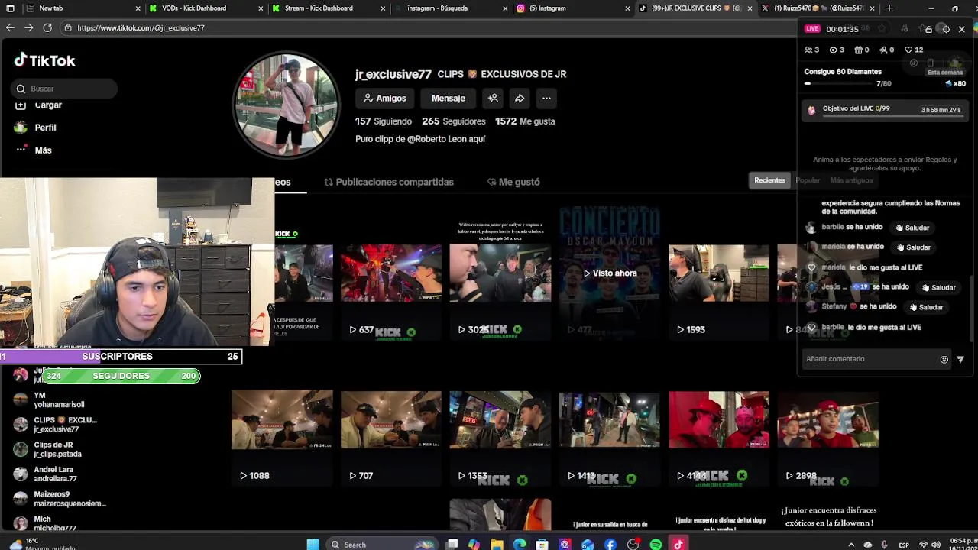Click the TikTok Live Studio taskbar icon
Image resolution: width=978 pixels, height=550 pixels.
(x=678, y=544)
